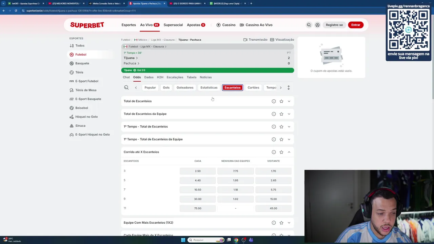
Task: Click the Tênis sidebar icon
Action: tap(72, 72)
